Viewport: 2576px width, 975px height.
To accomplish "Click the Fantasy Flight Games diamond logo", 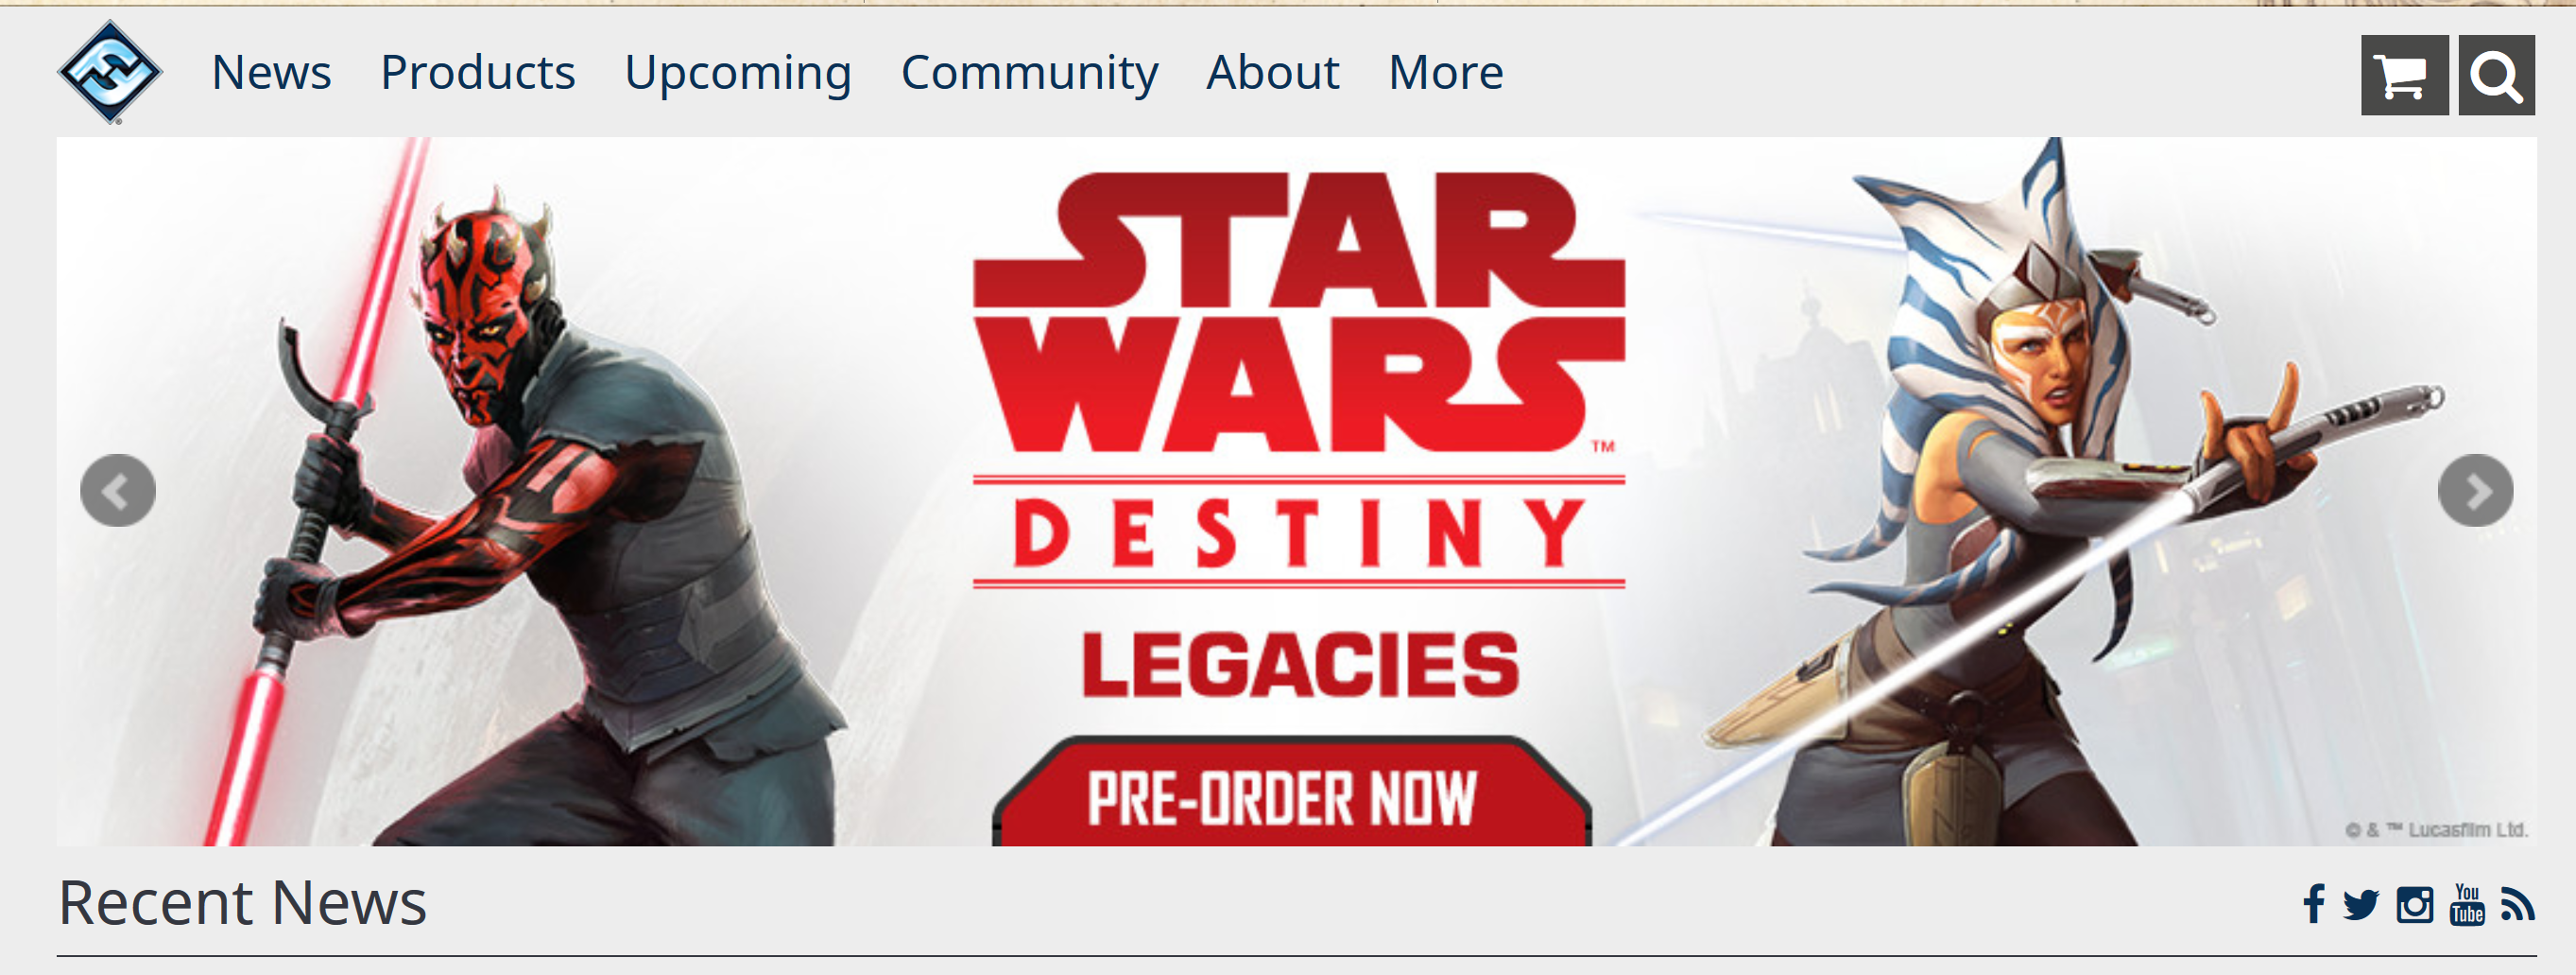I will point(110,72).
